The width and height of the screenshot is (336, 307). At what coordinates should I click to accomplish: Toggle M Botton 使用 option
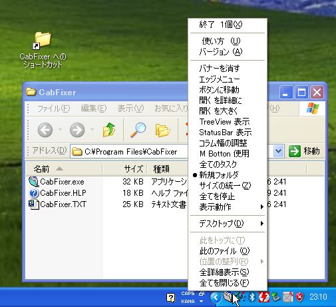[x=228, y=154]
